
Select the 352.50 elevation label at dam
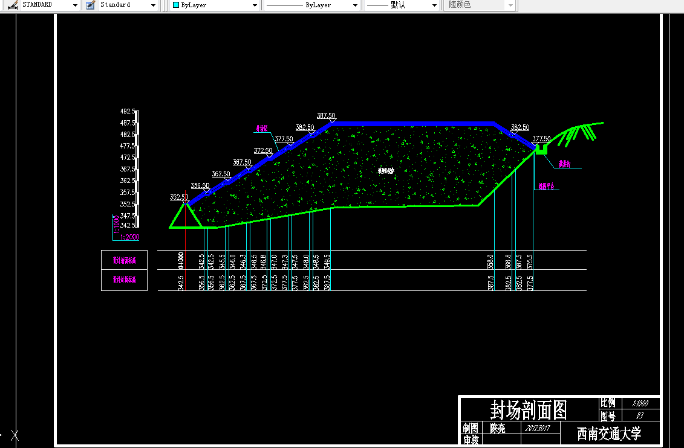coord(179,197)
